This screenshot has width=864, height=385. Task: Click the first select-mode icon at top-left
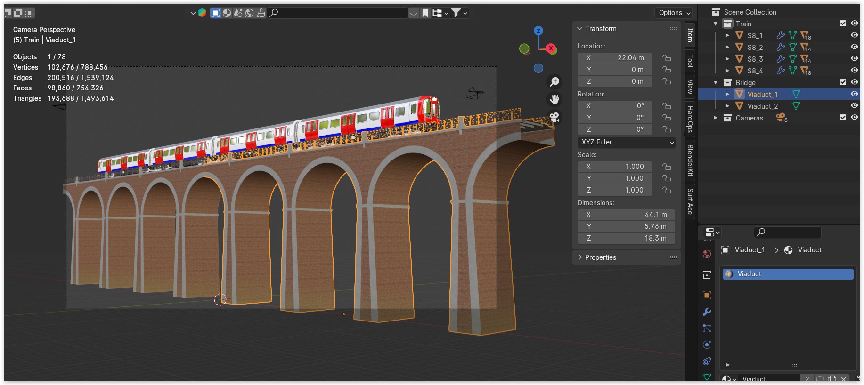[x=8, y=13]
